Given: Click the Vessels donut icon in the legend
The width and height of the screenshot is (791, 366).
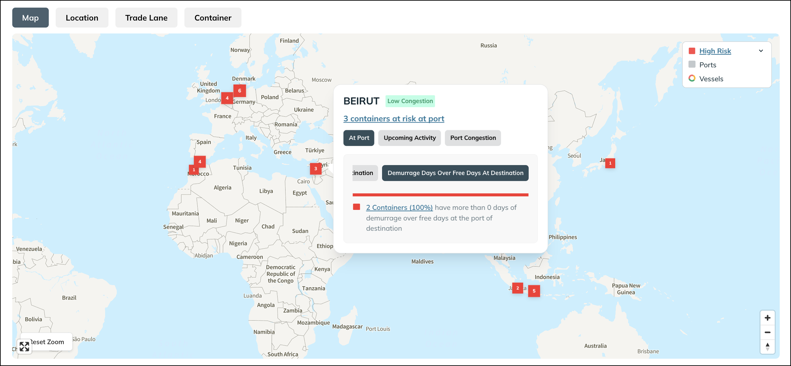Looking at the screenshot, I should pyautogui.click(x=692, y=78).
